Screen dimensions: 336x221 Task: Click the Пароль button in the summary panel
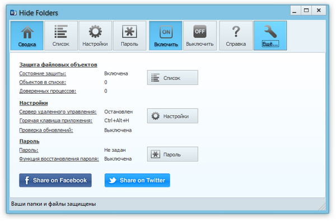click(172, 154)
